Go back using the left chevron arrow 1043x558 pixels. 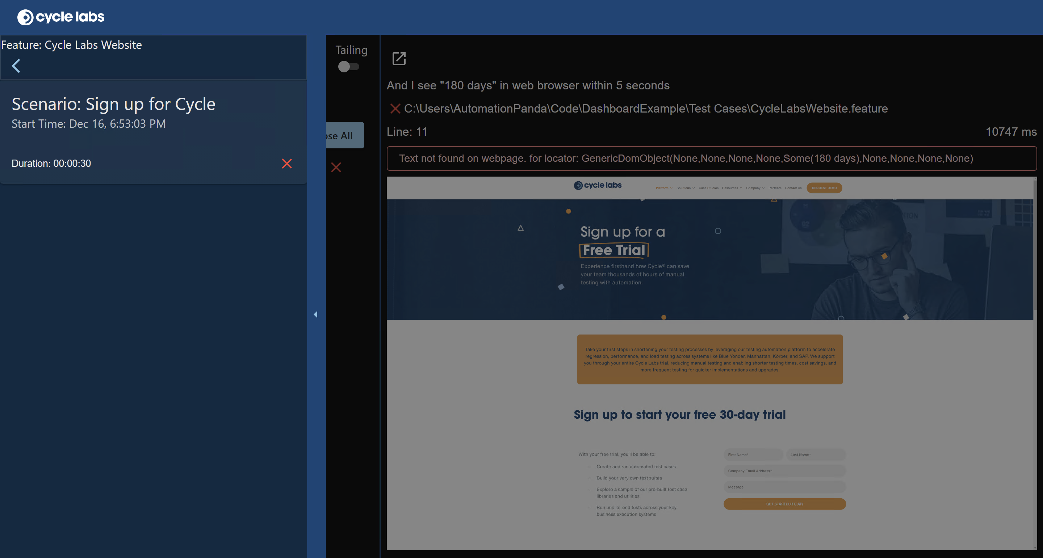click(16, 66)
